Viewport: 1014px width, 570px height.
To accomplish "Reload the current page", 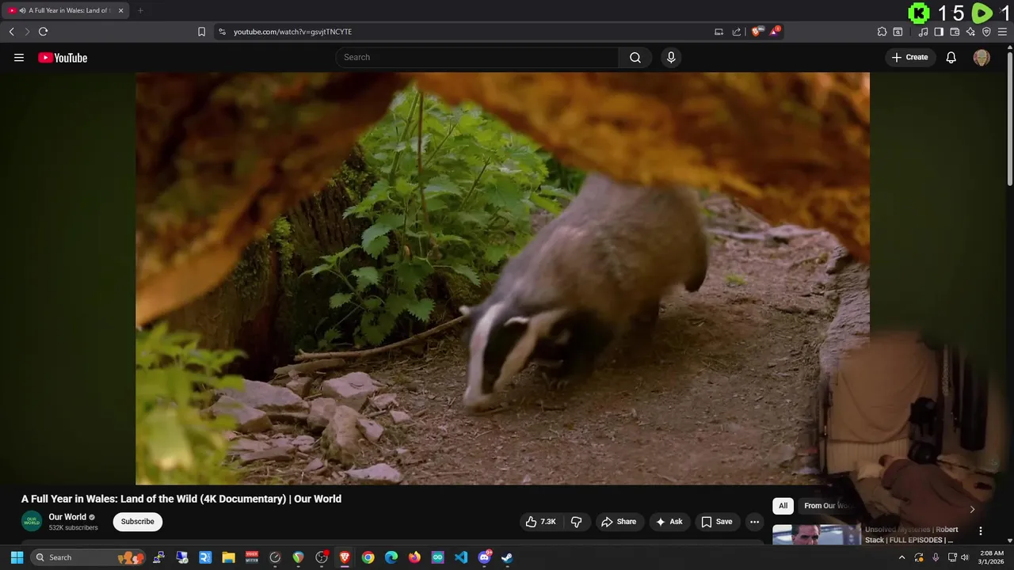I will [43, 32].
